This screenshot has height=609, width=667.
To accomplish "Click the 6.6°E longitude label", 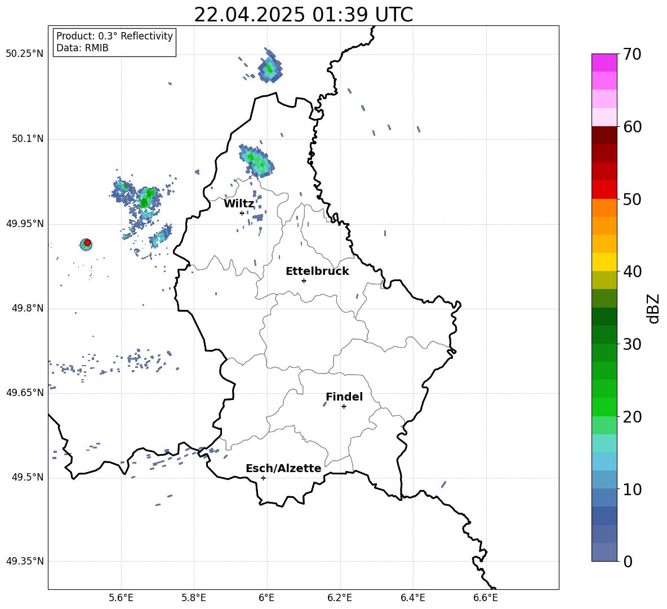I will (486, 598).
